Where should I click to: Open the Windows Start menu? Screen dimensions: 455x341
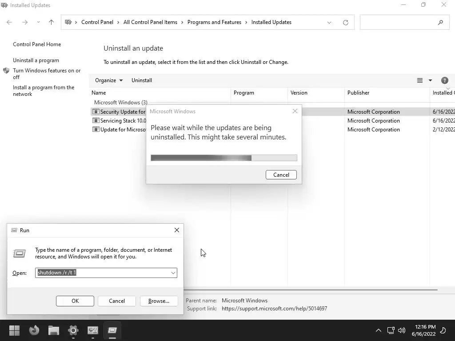14,330
